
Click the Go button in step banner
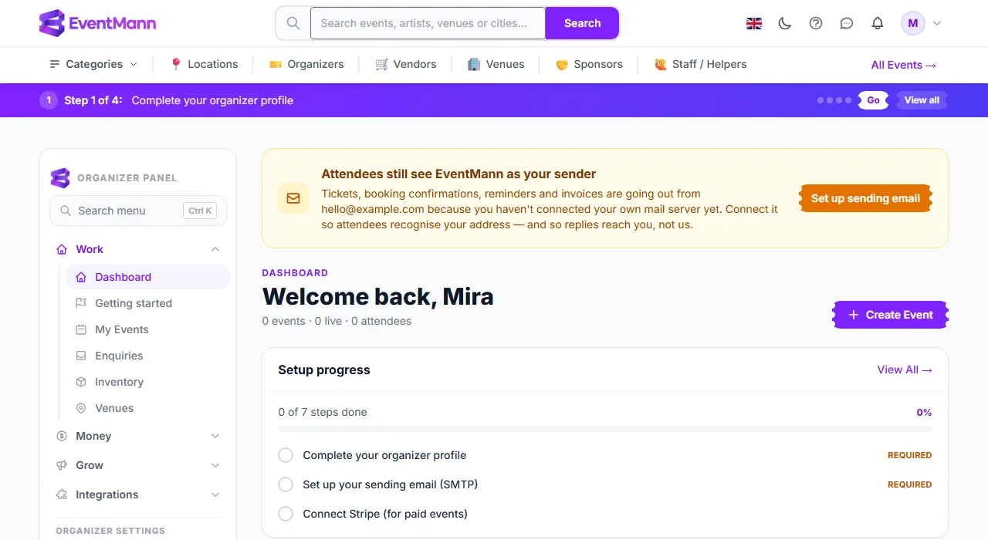click(873, 100)
